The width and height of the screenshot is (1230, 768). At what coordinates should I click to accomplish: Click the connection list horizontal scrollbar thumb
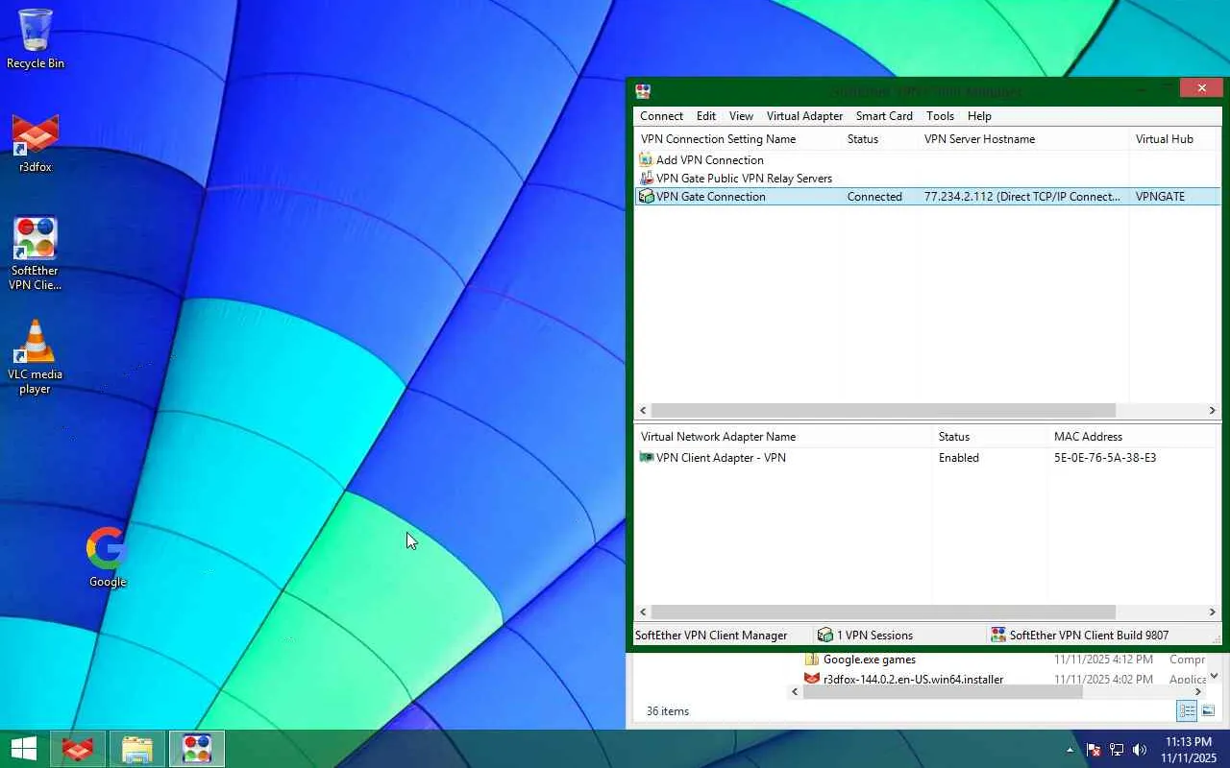pyautogui.click(x=883, y=410)
